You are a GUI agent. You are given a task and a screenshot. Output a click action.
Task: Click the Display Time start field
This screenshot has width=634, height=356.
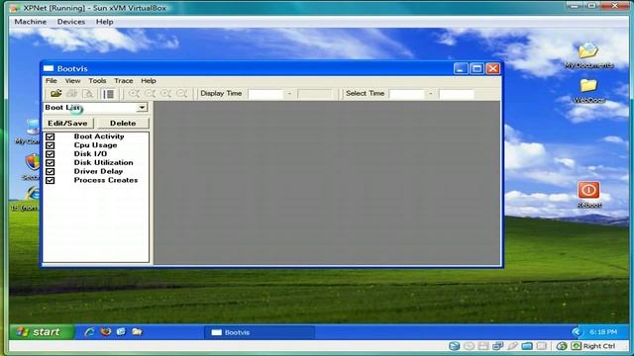pyautogui.click(x=265, y=94)
